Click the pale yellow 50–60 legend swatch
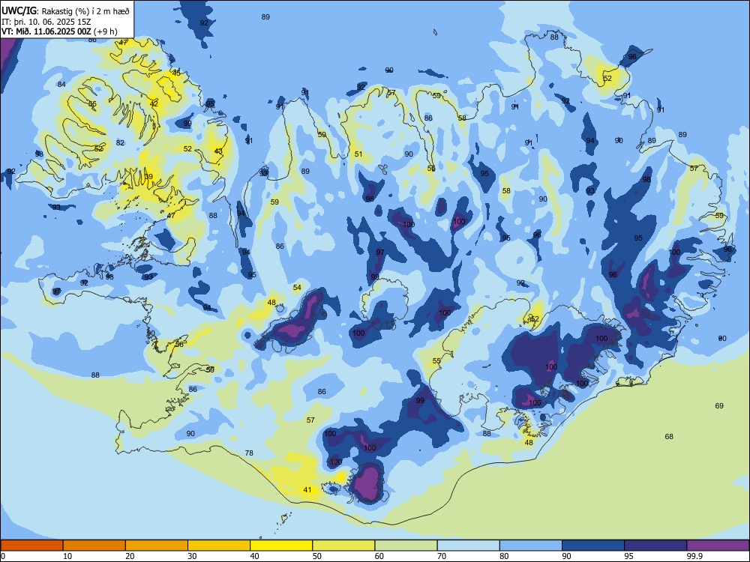 coord(343,546)
